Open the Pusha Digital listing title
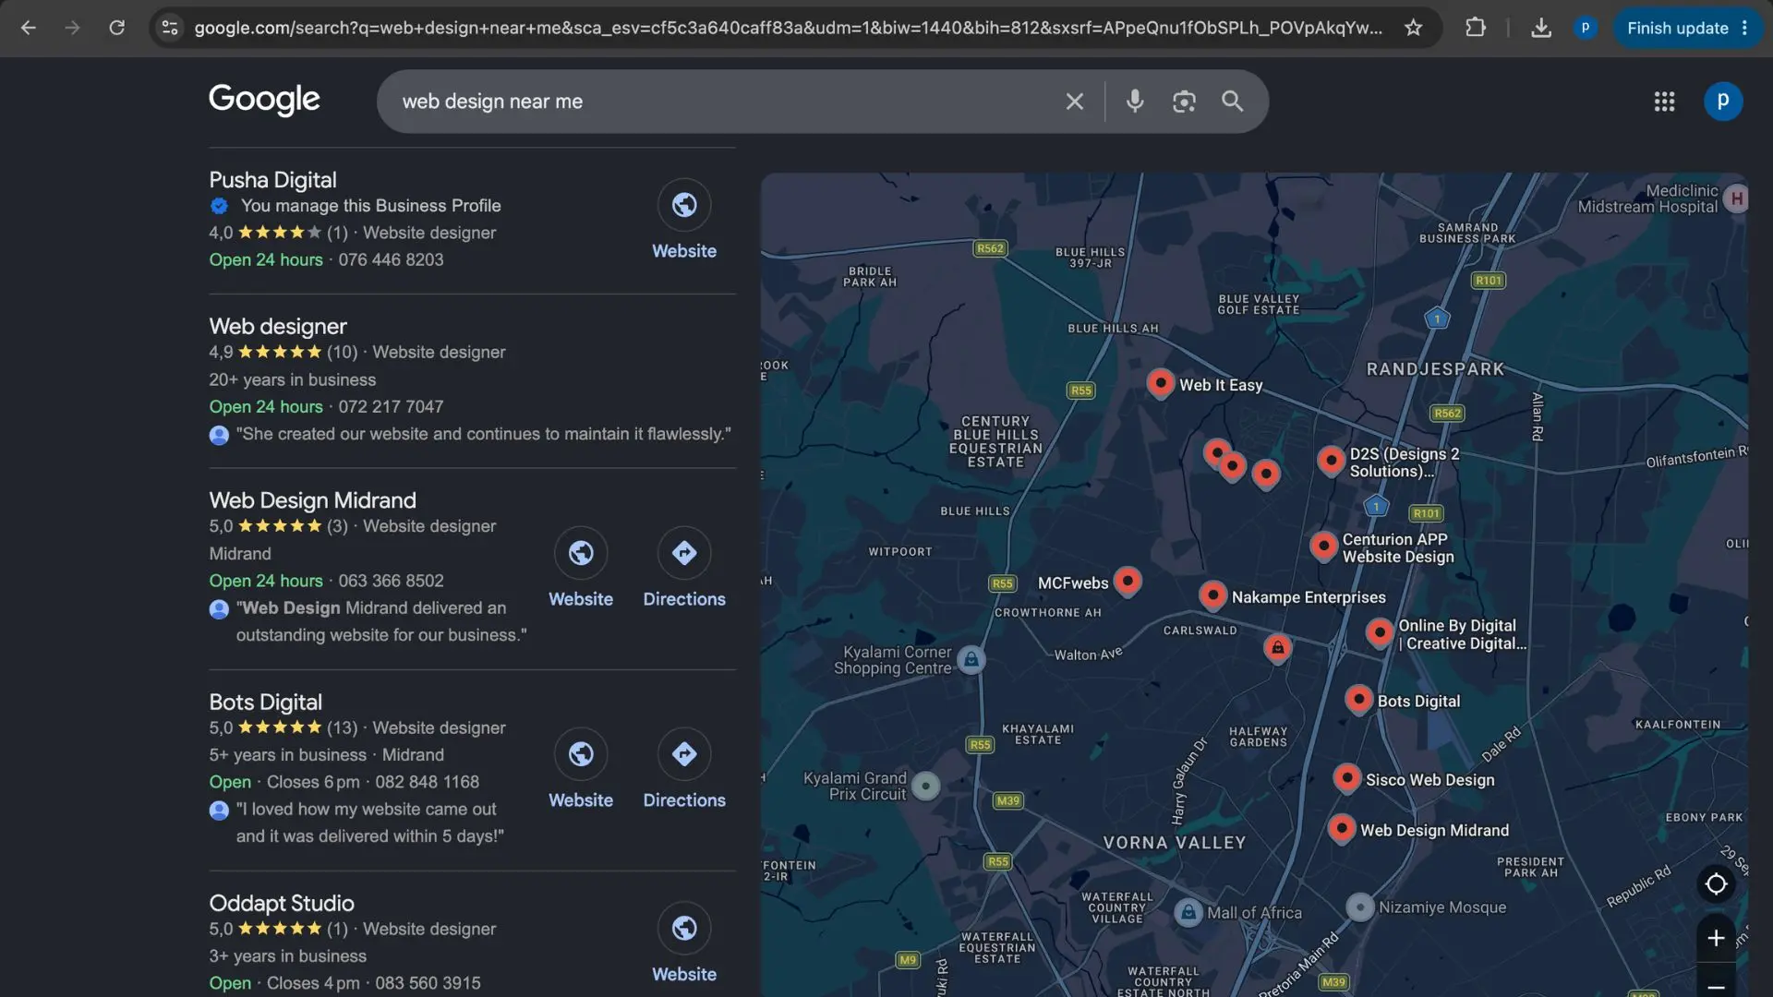The image size is (1773, 997). [x=272, y=180]
